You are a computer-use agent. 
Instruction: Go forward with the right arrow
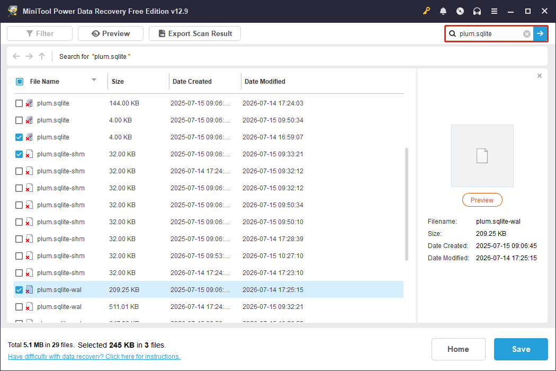29,56
